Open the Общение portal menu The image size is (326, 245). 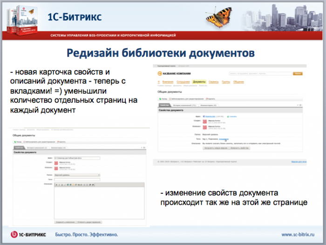[238, 82]
